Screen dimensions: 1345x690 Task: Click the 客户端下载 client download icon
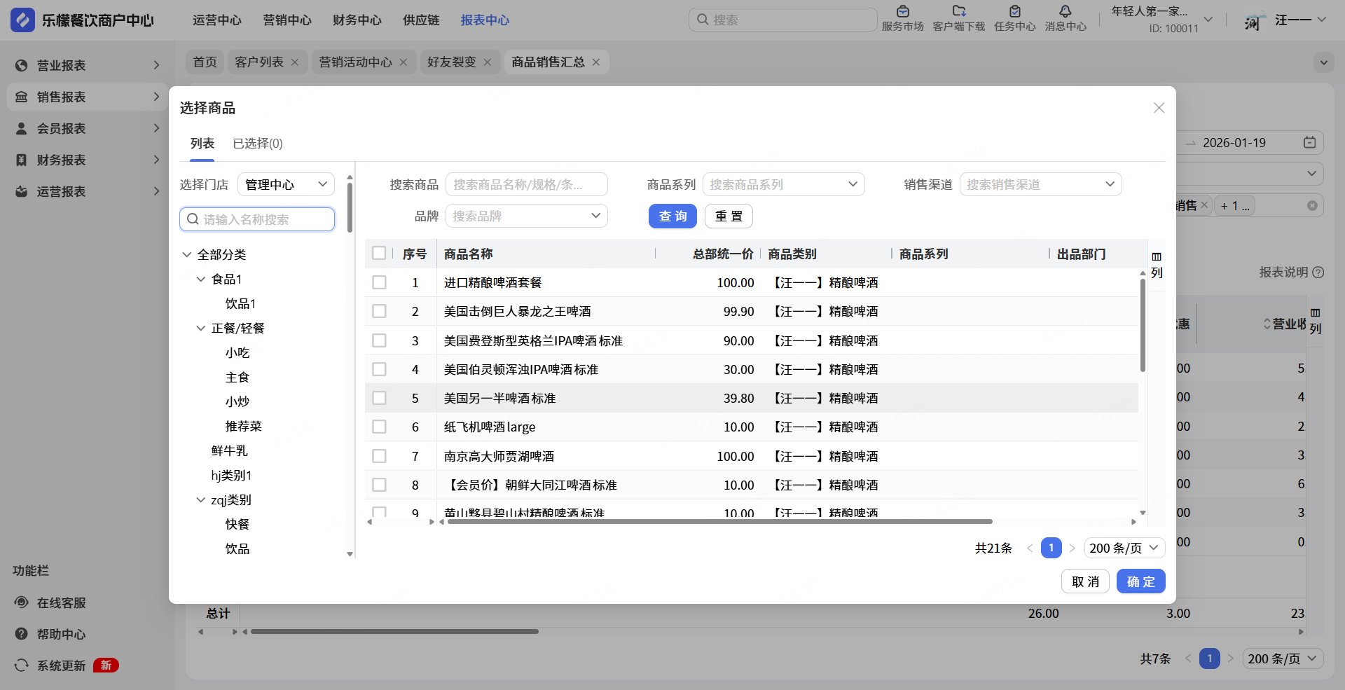[958, 12]
